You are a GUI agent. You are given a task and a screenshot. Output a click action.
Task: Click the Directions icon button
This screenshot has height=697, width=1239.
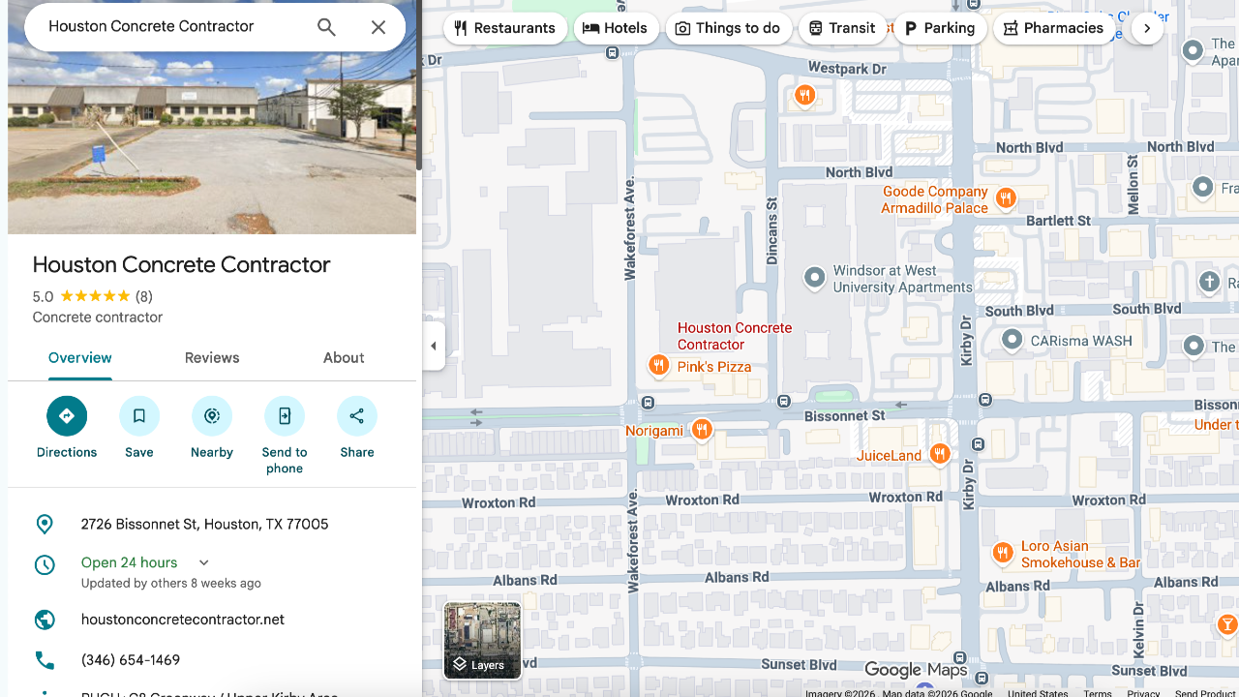tap(67, 416)
